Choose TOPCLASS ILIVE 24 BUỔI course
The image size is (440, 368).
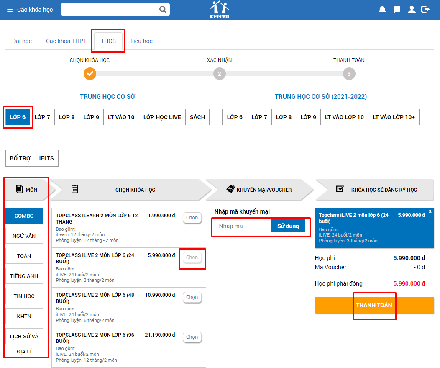point(192,257)
